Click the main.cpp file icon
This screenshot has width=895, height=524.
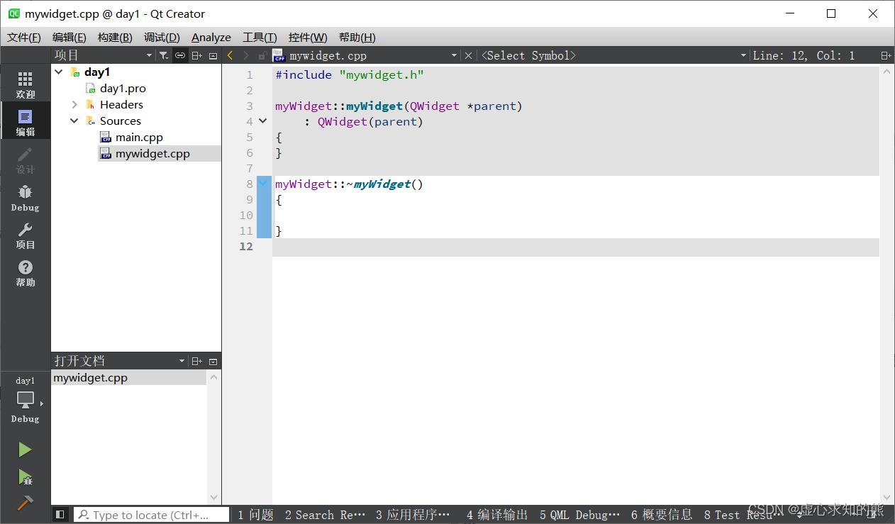tap(106, 138)
